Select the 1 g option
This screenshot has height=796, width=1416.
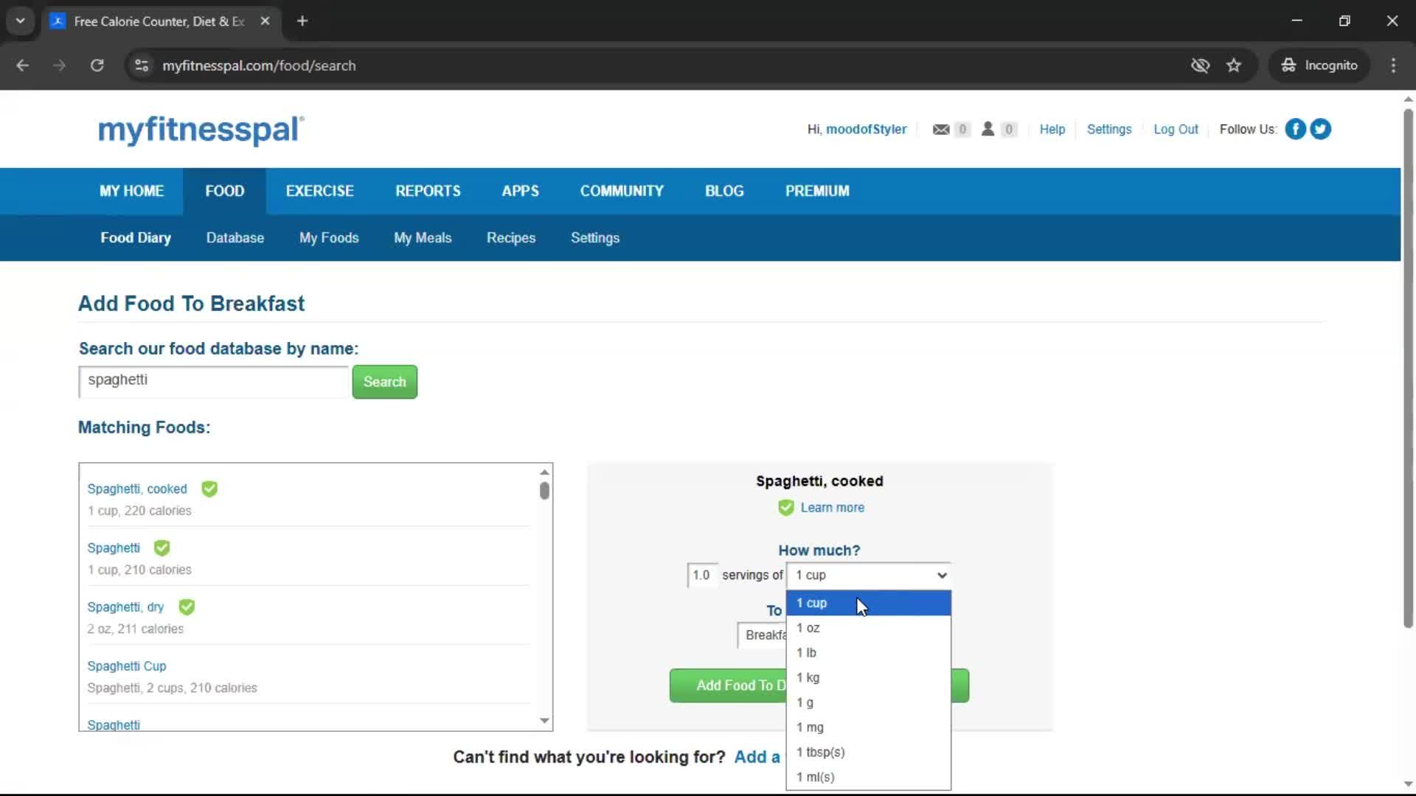pos(869,703)
